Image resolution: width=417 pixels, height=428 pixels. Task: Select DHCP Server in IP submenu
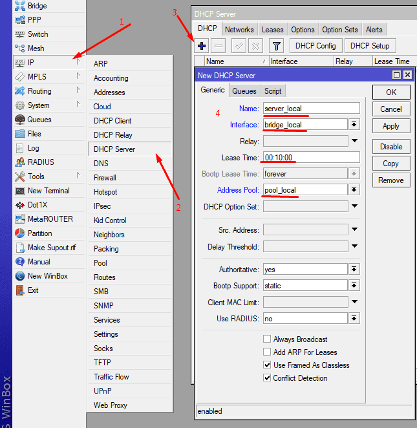[x=114, y=149]
